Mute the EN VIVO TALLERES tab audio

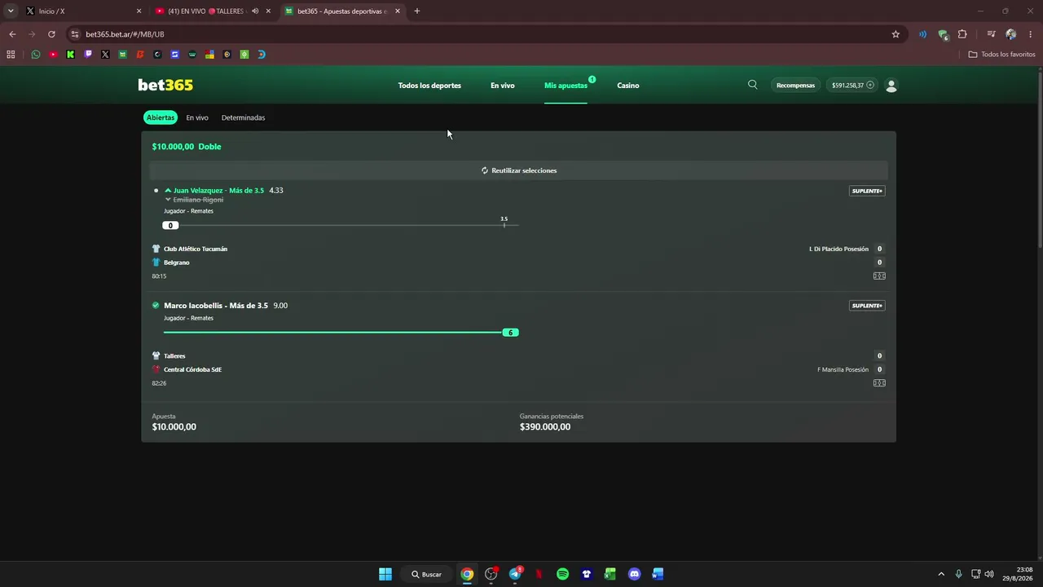(x=255, y=11)
